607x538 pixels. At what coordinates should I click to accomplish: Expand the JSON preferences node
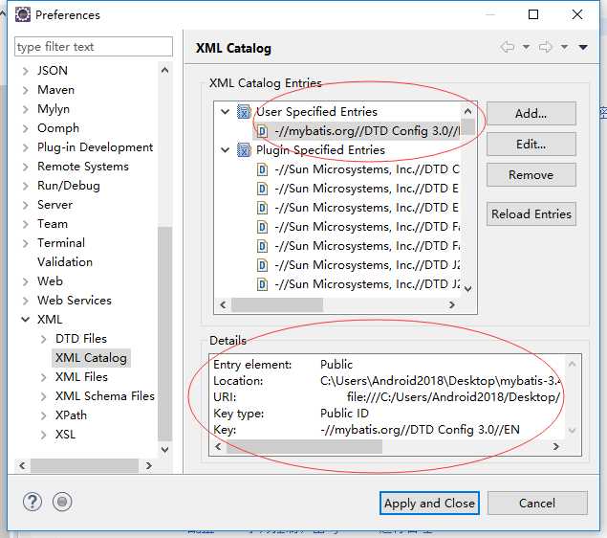[26, 71]
